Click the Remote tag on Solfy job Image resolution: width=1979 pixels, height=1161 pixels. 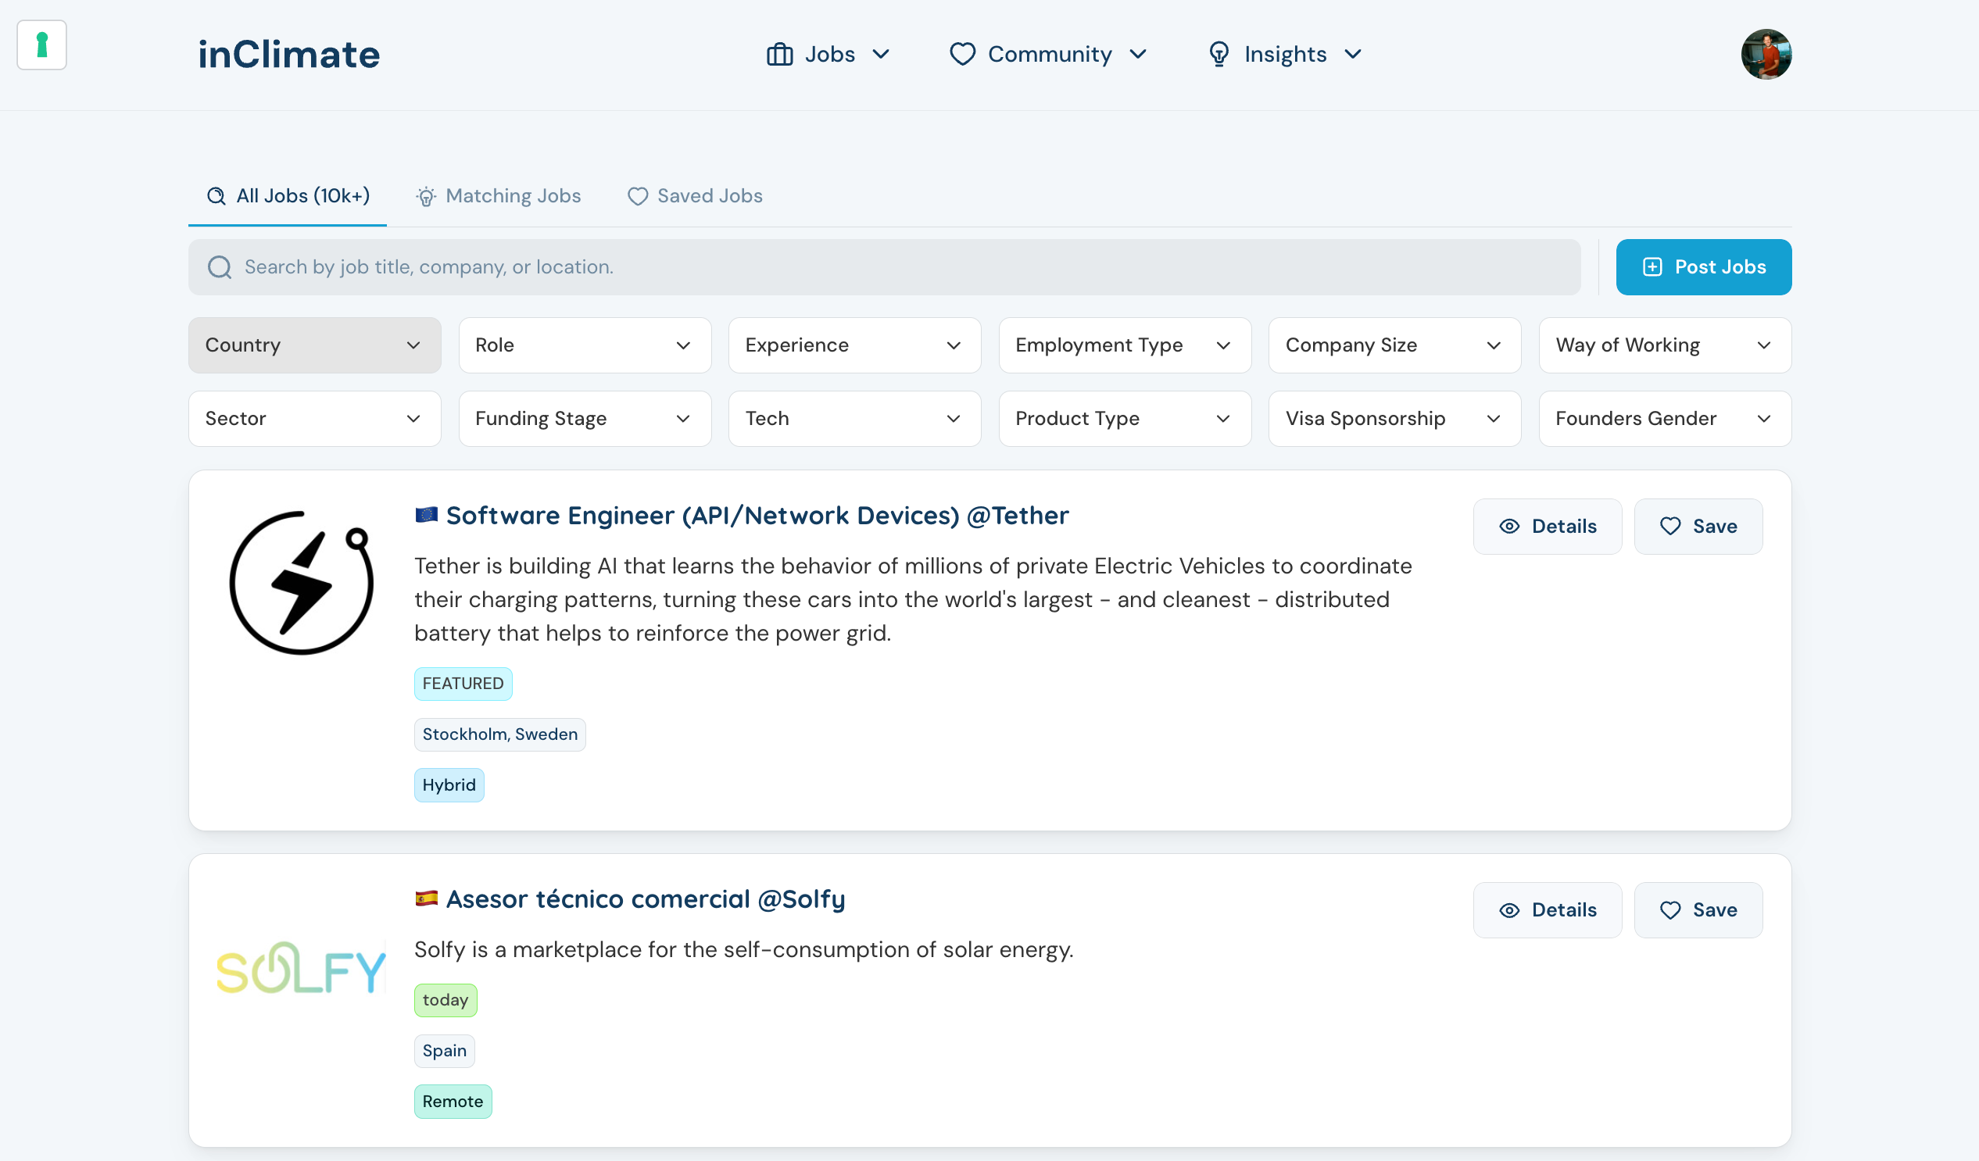click(x=453, y=1102)
